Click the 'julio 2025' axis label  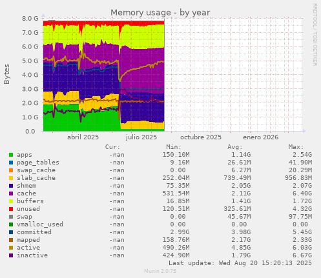[141, 137]
